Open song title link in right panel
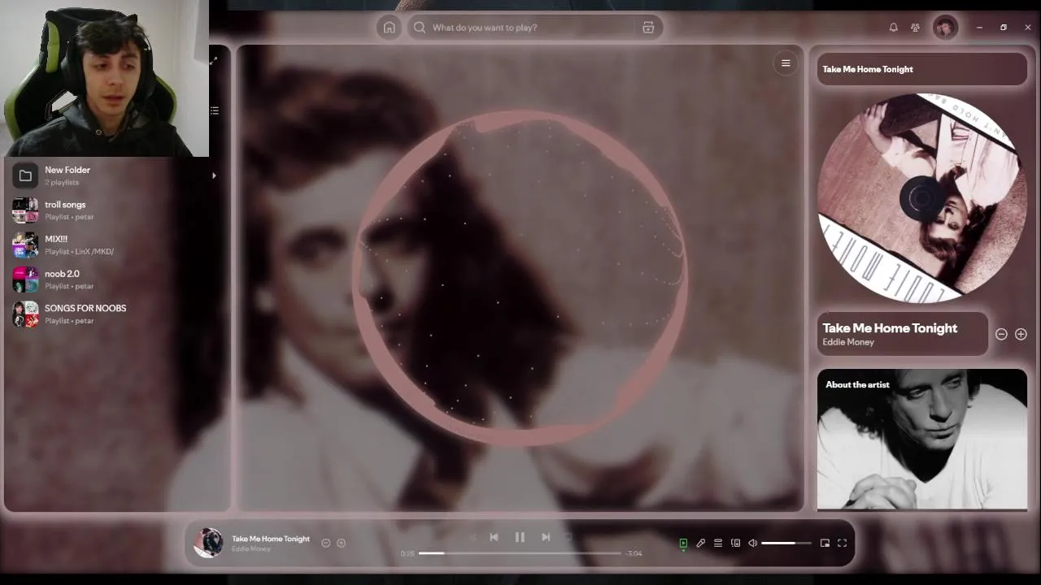The height and width of the screenshot is (585, 1041). pyautogui.click(x=890, y=328)
